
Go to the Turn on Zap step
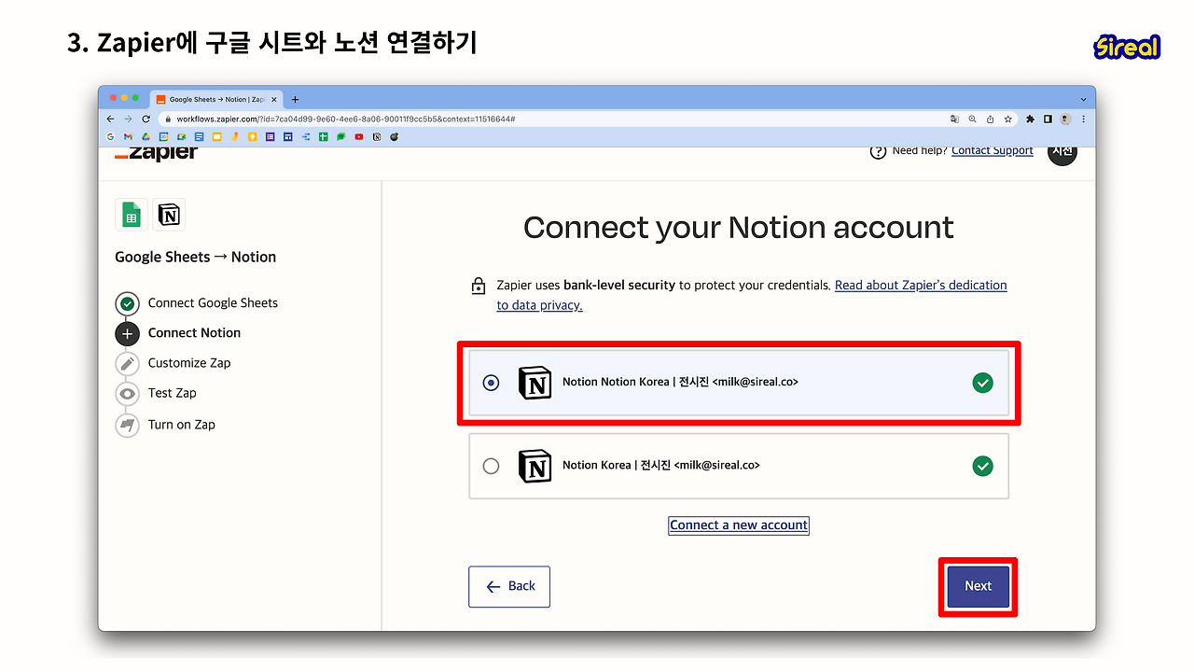click(x=165, y=425)
